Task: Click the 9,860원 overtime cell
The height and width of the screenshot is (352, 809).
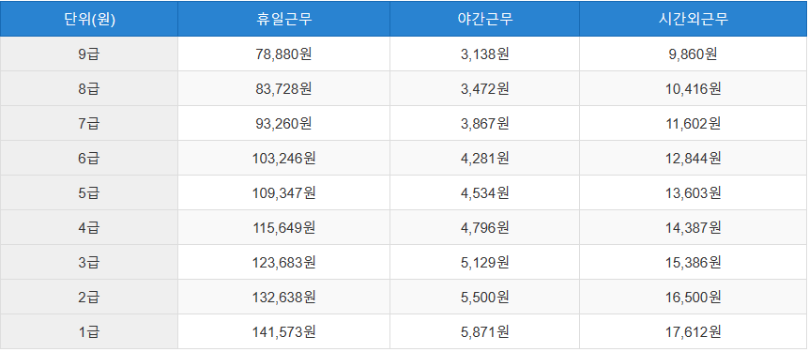Action: click(694, 54)
